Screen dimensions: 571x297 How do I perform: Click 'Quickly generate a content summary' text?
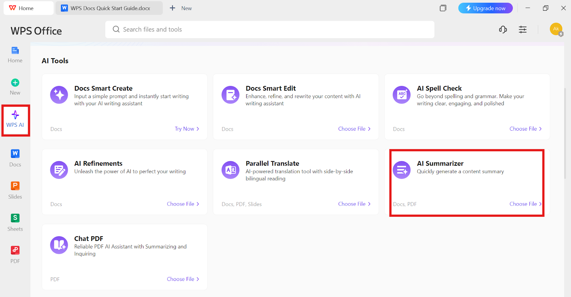460,171
